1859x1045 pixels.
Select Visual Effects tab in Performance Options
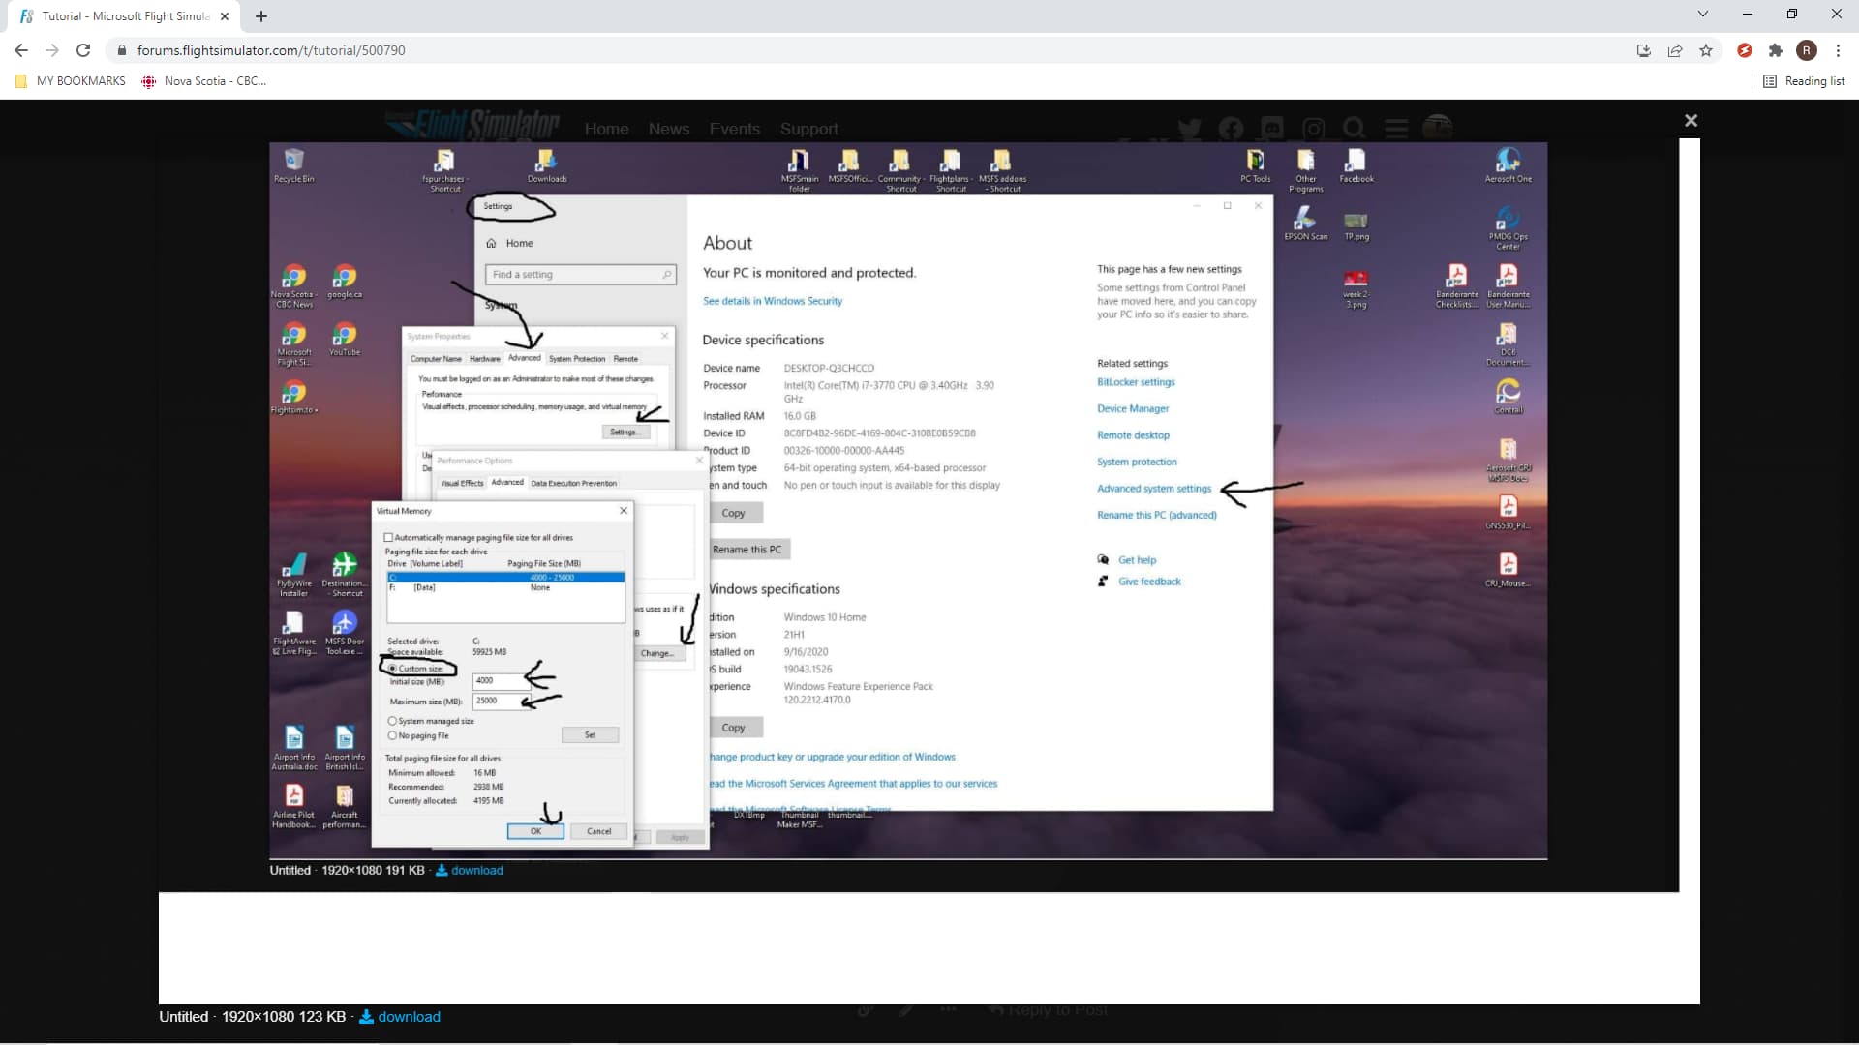point(462,483)
